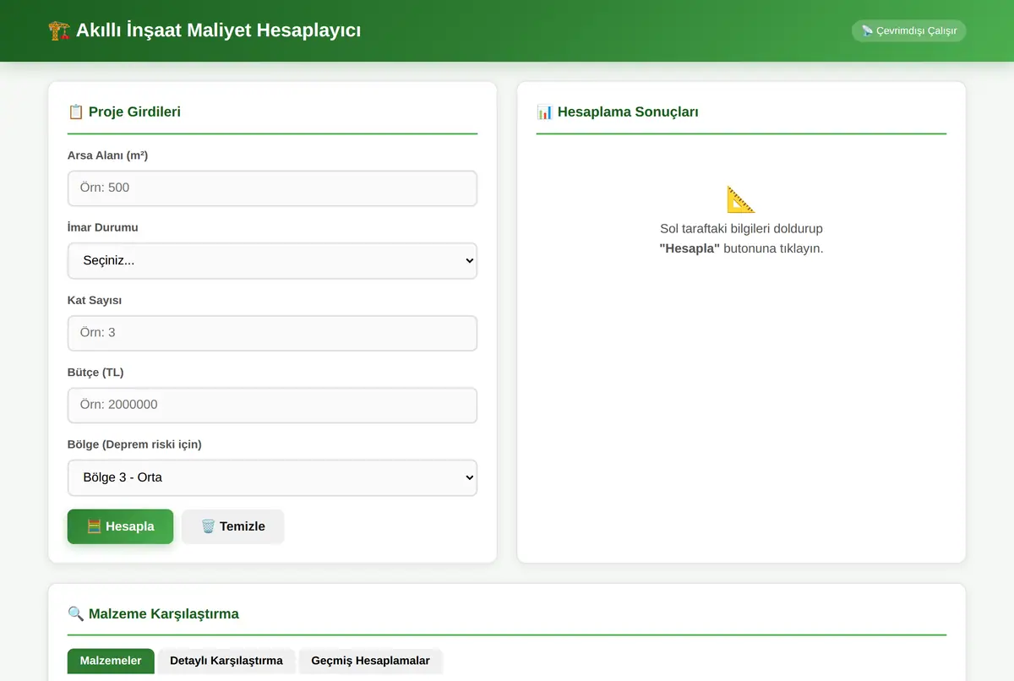Switch to the Malzemeler tab
1014x681 pixels.
point(111,661)
